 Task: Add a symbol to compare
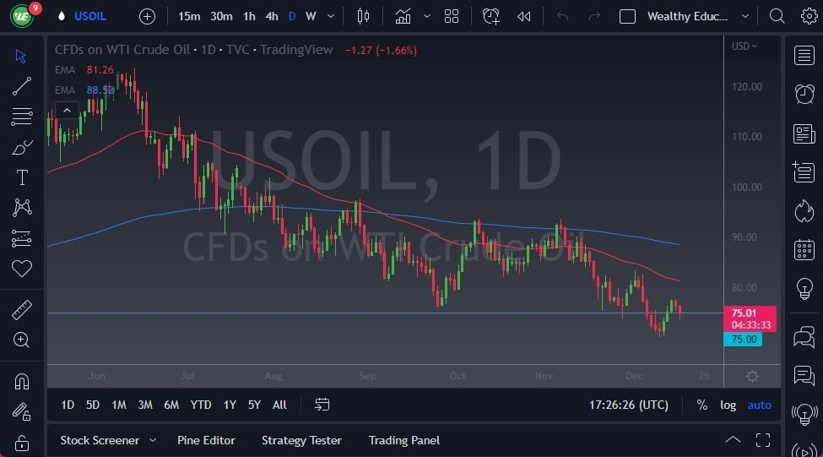pos(147,16)
